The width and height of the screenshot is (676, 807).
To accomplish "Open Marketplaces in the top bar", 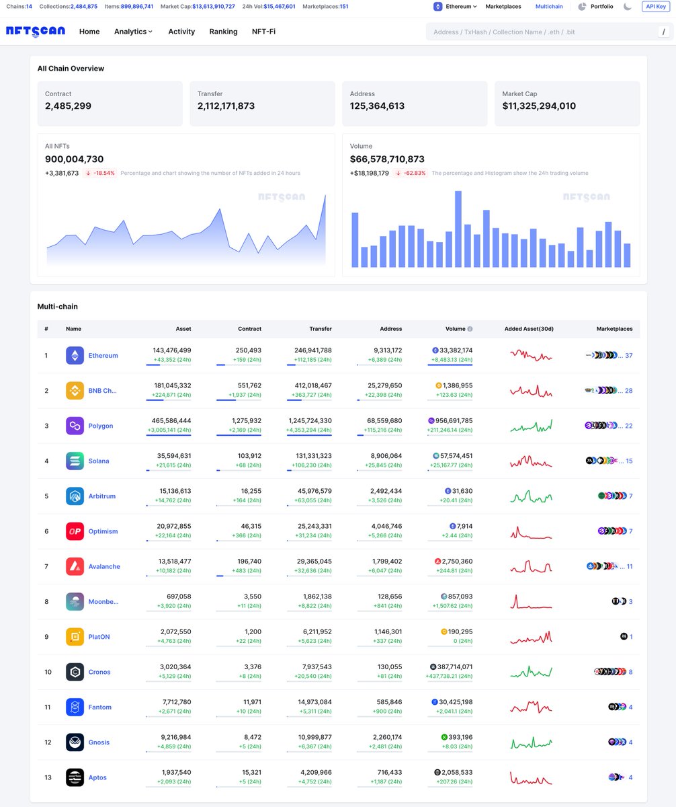I will (x=503, y=7).
